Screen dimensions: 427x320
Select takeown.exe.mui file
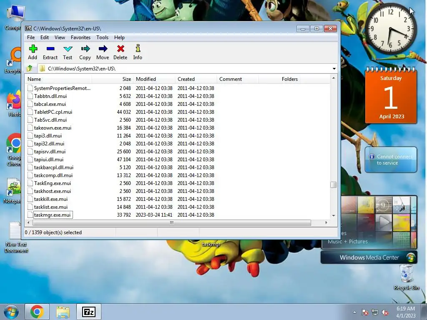(53, 127)
